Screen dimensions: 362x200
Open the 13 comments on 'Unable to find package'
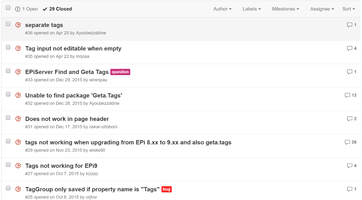pyautogui.click(x=350, y=95)
